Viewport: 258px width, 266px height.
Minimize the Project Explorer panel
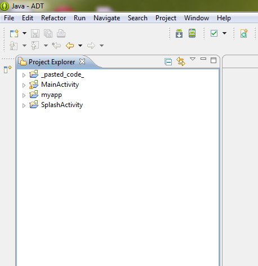point(203,59)
